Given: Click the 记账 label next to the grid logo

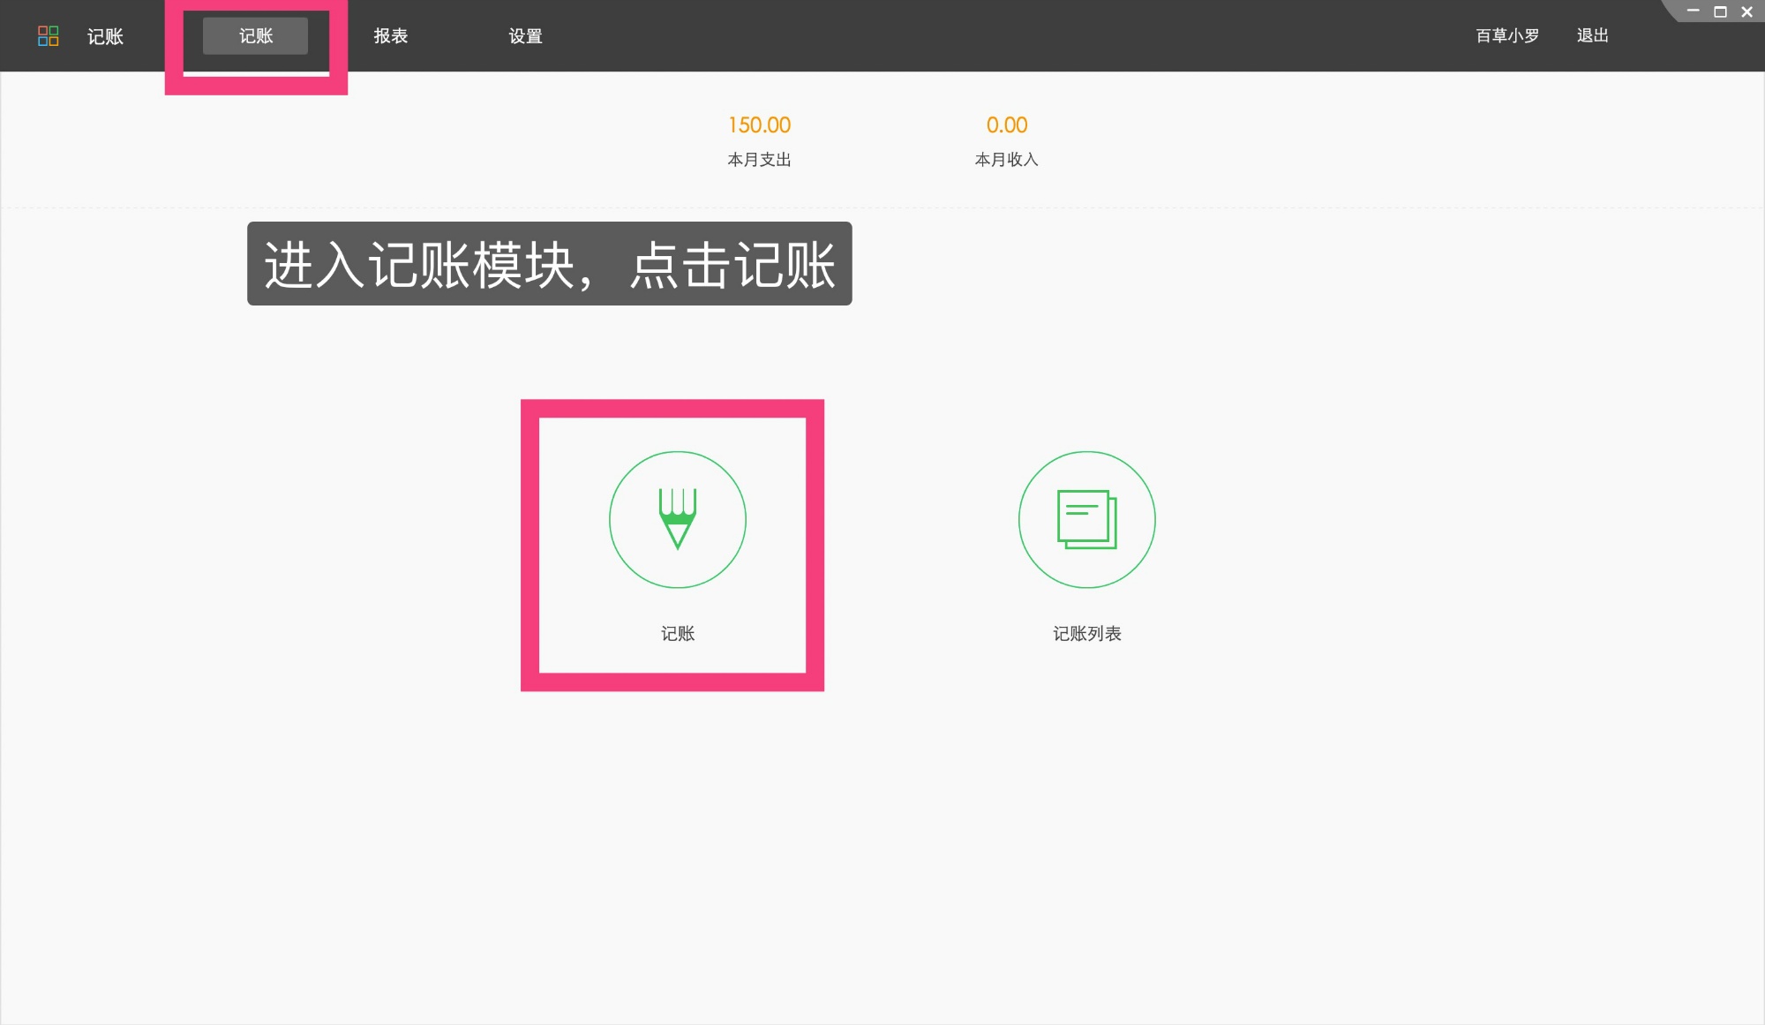Looking at the screenshot, I should pos(105,36).
